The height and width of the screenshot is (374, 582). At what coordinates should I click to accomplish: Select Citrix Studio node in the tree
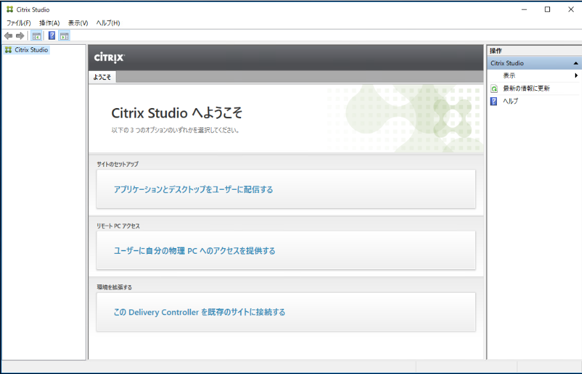(31, 50)
